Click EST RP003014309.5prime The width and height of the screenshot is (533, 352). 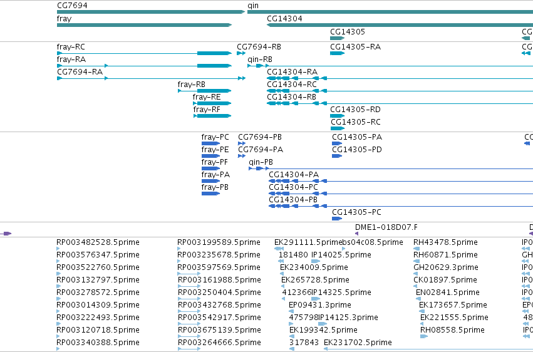[x=98, y=305]
